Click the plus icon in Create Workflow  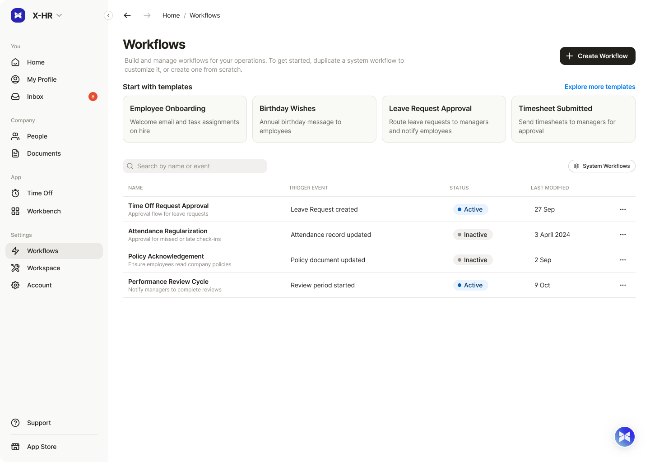coord(570,56)
